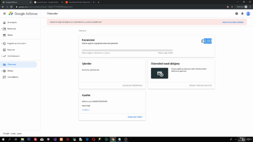Screen dimensions: 253x142
Task: Open a new browser tab
Action: coord(98,2)
